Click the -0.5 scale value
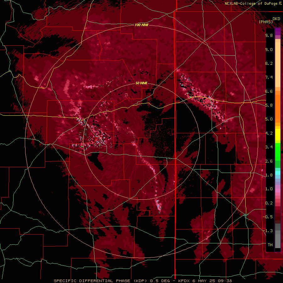Screen dimensions: 283x283 (268, 217)
